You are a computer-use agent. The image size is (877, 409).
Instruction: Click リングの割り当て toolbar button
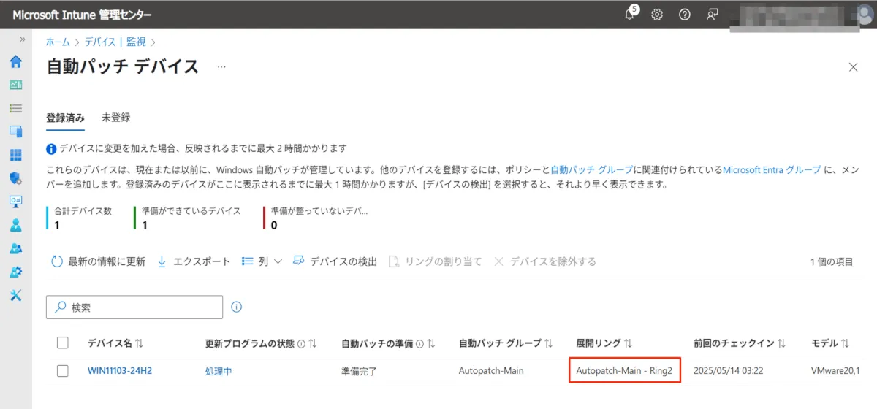[x=435, y=261]
